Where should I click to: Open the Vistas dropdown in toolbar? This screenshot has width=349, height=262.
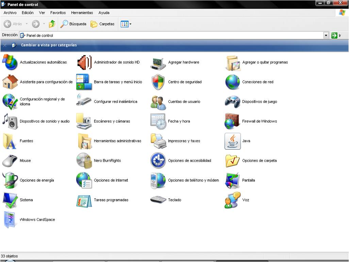point(126,24)
